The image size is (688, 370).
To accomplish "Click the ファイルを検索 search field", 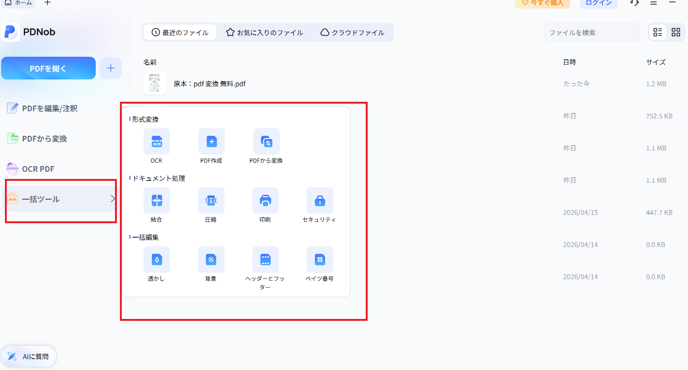I will pyautogui.click(x=592, y=33).
